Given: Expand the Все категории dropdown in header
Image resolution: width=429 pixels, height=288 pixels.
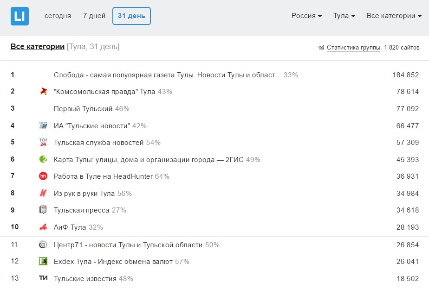Looking at the screenshot, I should point(394,16).
